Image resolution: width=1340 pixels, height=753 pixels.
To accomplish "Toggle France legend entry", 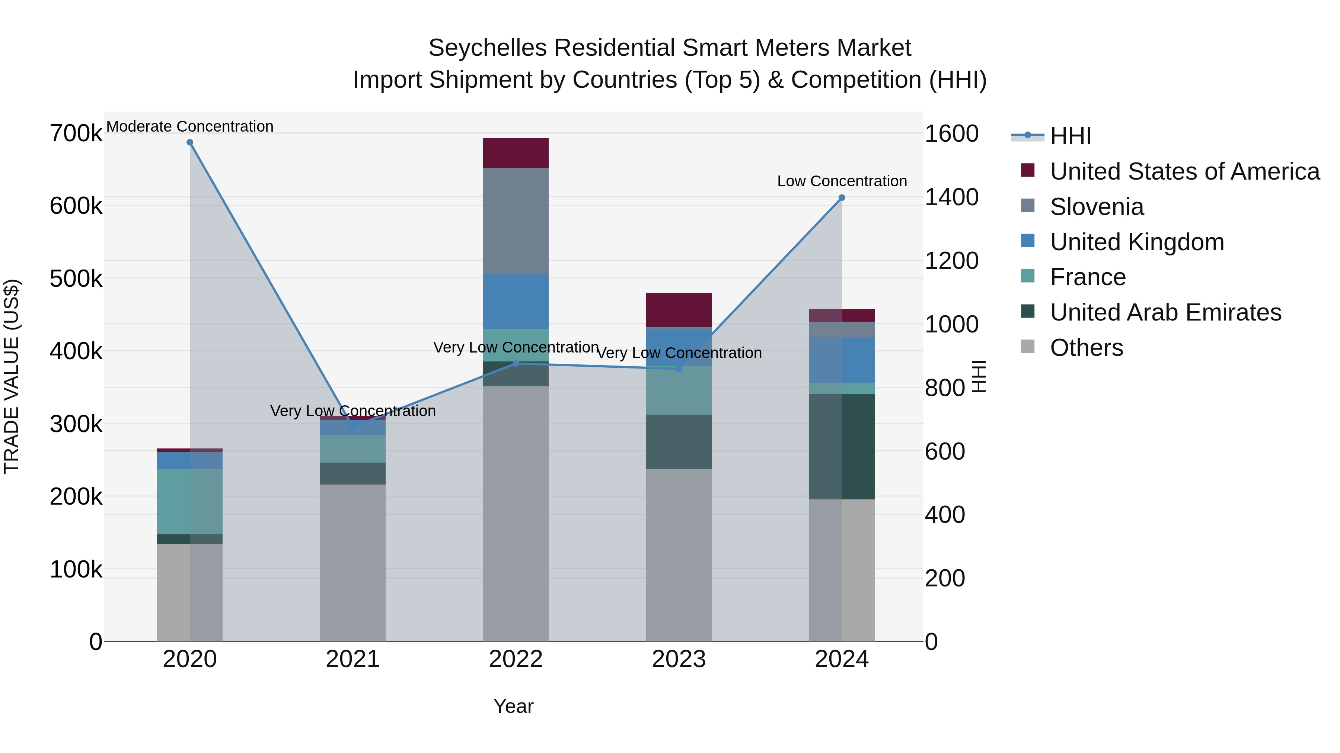I will pos(1073,277).
